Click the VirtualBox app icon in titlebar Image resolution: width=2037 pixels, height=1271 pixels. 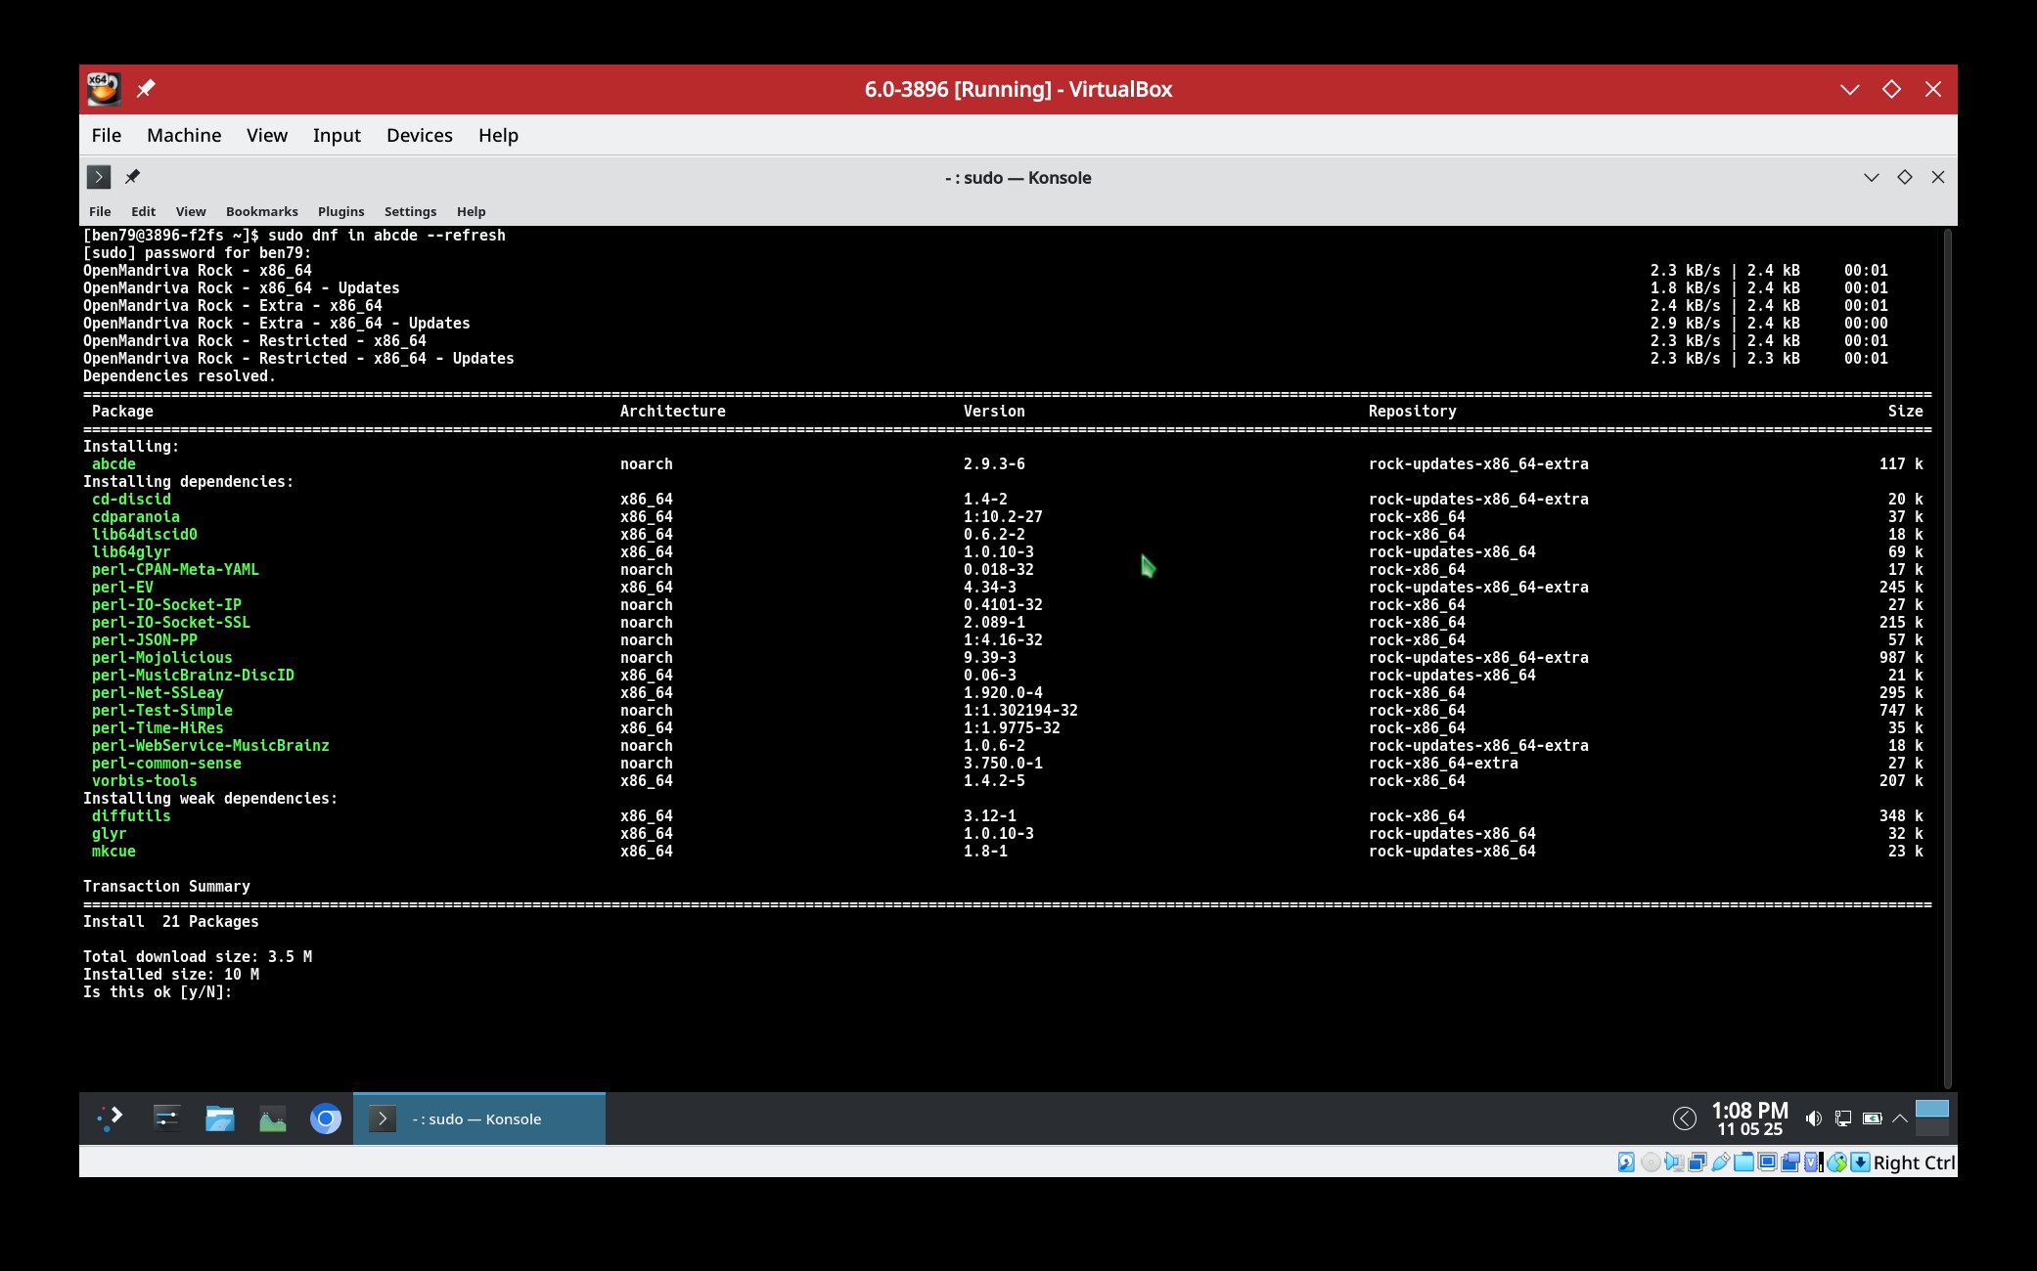104,89
